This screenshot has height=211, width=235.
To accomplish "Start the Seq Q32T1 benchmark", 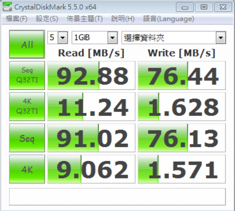I will [27, 75].
